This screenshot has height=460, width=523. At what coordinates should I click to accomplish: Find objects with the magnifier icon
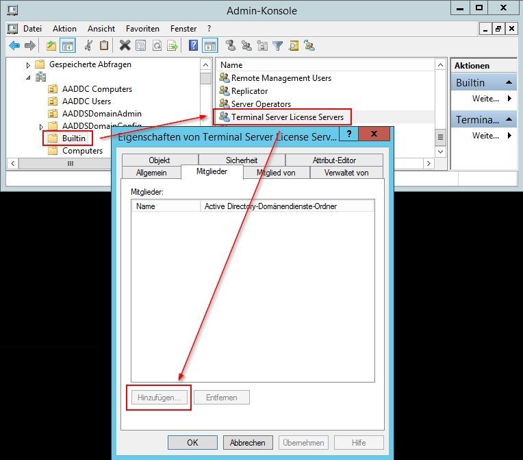click(x=294, y=45)
